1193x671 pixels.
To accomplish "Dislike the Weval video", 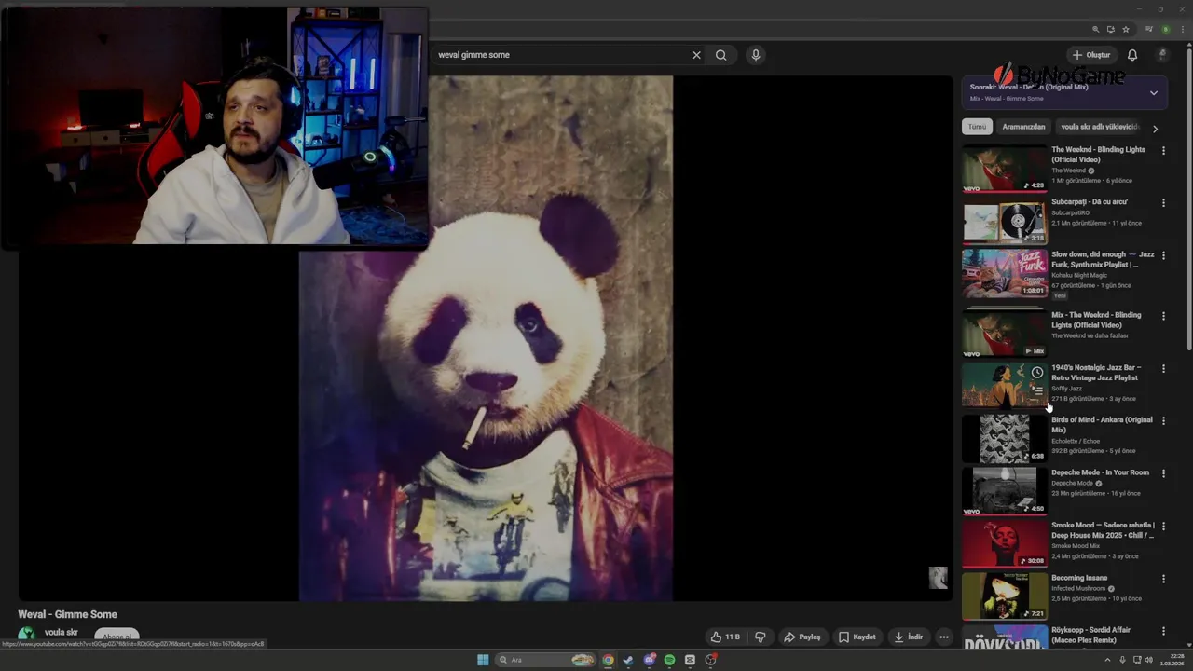I will point(760,637).
